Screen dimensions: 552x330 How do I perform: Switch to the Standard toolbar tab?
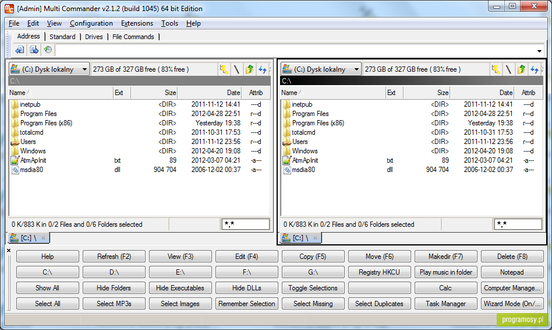[x=62, y=37]
